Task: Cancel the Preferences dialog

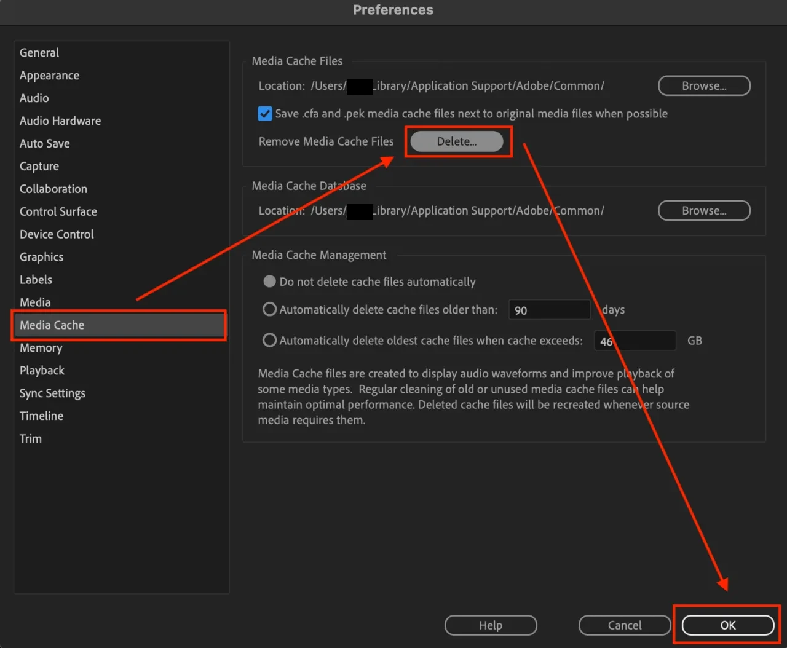Action: tap(625, 625)
